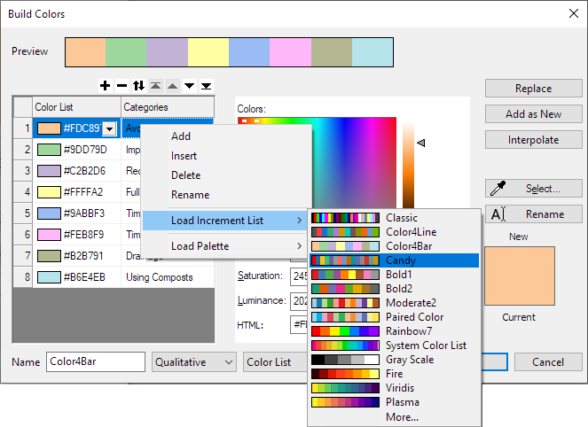Open the dropdown arrow for color #FDC89
Screen dimensions: 588x427
click(x=109, y=129)
